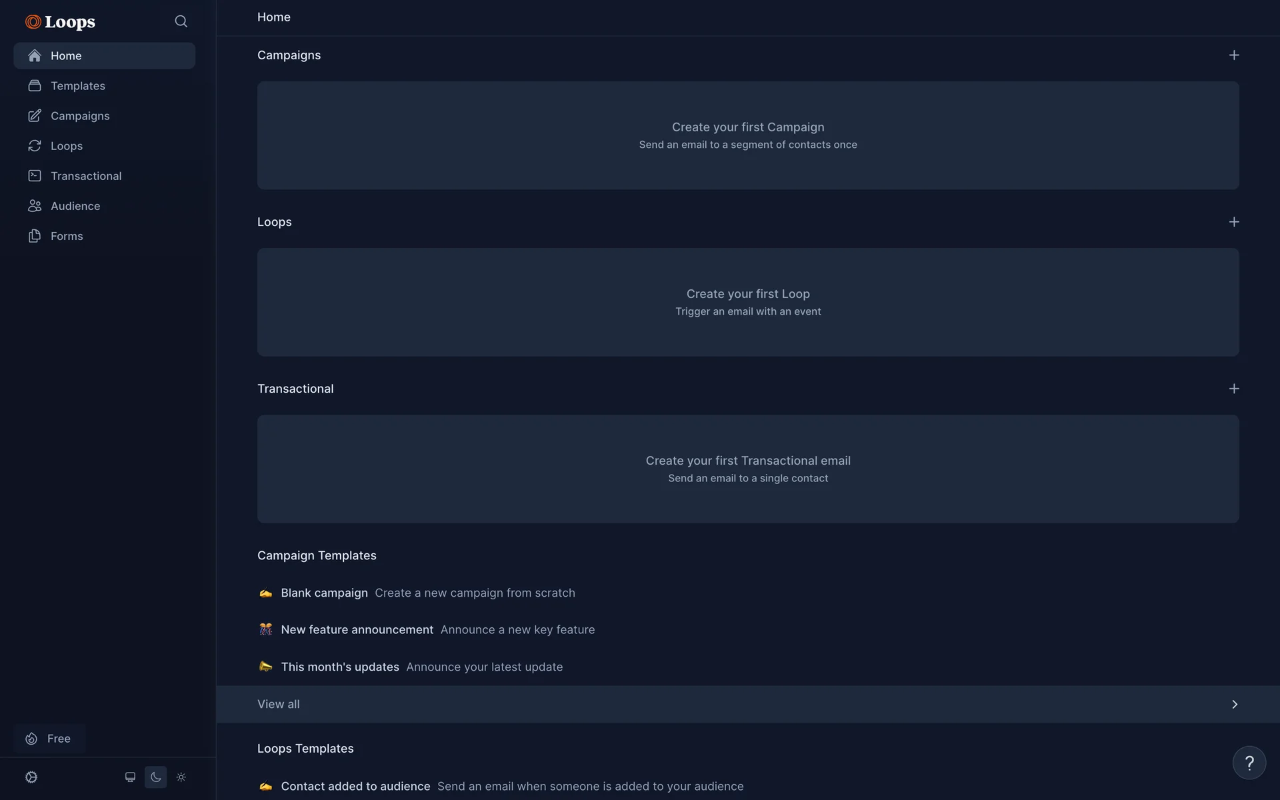Open Contact added to audience loop template
1280x800 pixels.
pos(355,786)
